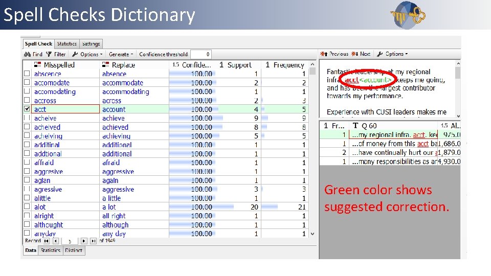This screenshot has width=491, height=276.
Task: Select the misspelled word 'acheive'
Action: 46,118
